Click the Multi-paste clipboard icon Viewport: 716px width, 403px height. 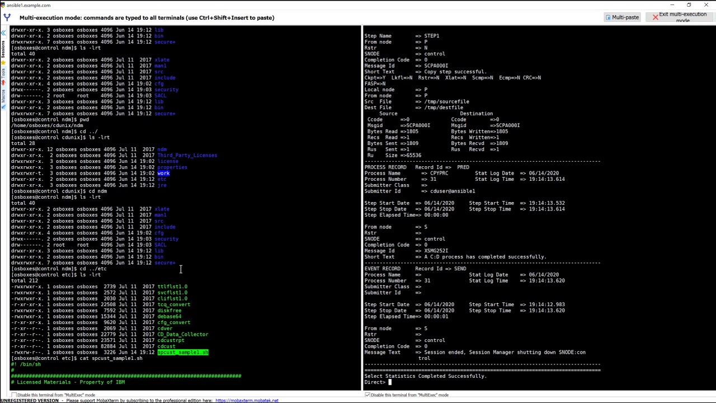click(608, 17)
